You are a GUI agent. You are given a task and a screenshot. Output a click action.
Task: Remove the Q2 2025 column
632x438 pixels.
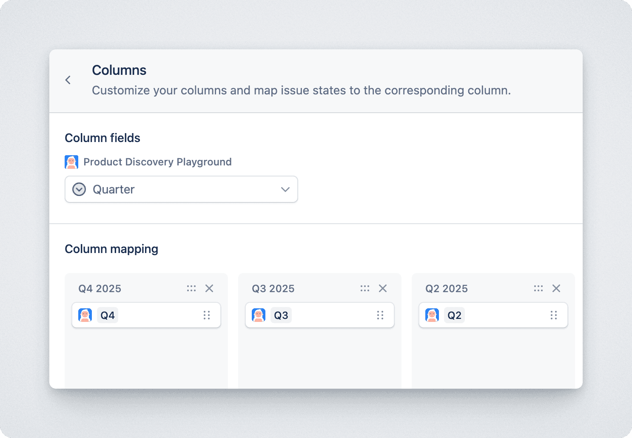(556, 288)
